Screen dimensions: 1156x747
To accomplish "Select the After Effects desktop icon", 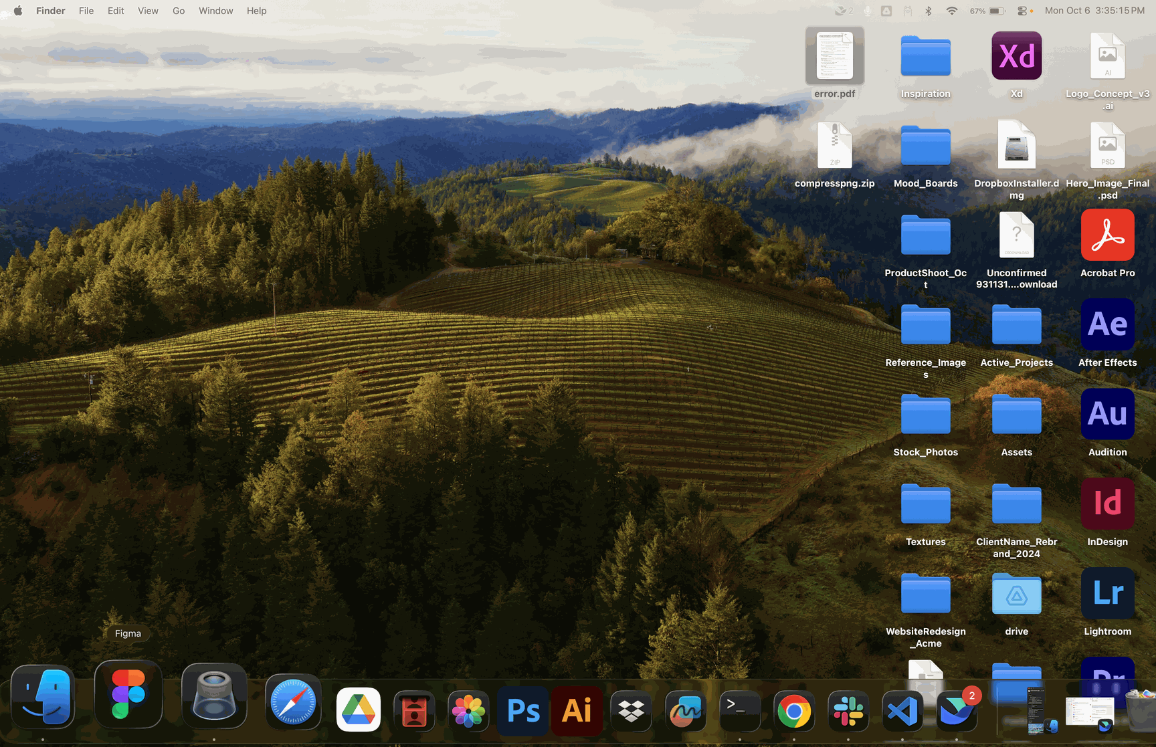I will [x=1107, y=325].
